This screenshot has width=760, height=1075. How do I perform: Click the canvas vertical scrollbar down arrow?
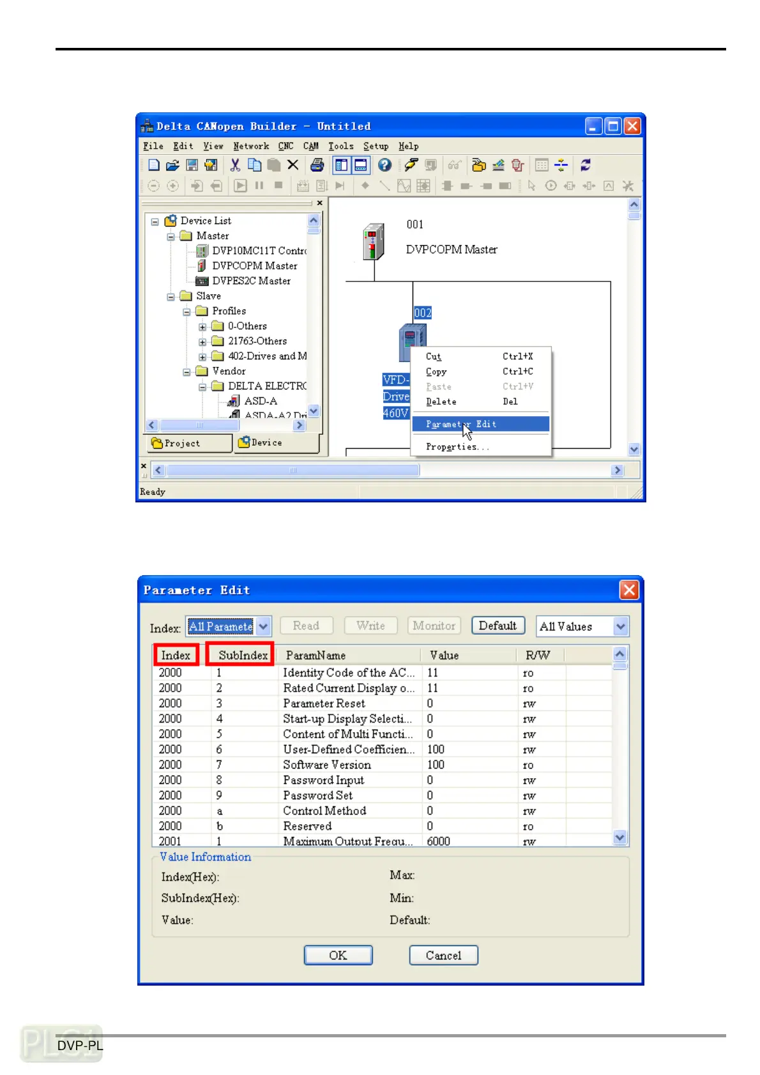click(x=634, y=449)
